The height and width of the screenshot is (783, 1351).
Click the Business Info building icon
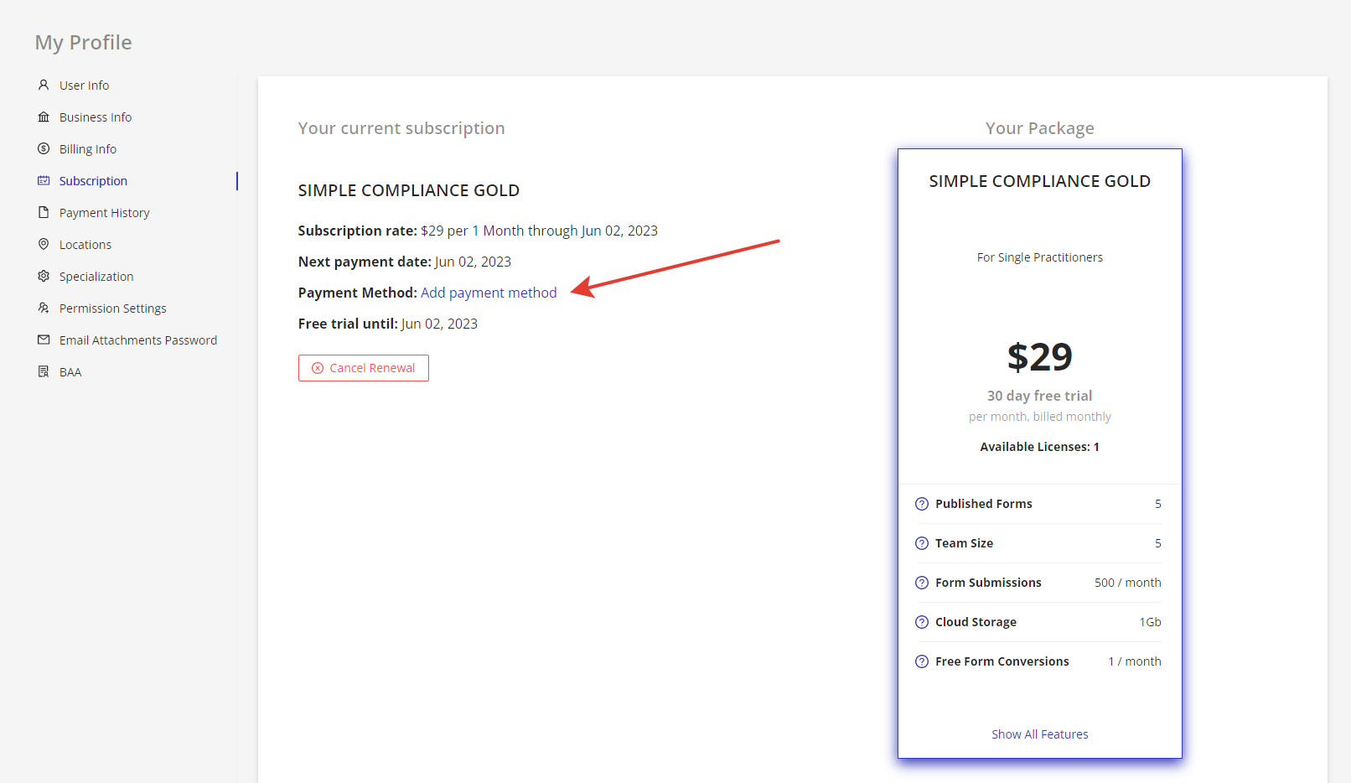[x=43, y=117]
